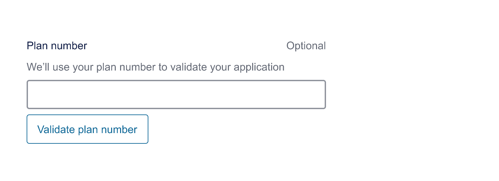Click the Validate plan number button
Viewport: 499px width, 181px height.
coord(87,129)
